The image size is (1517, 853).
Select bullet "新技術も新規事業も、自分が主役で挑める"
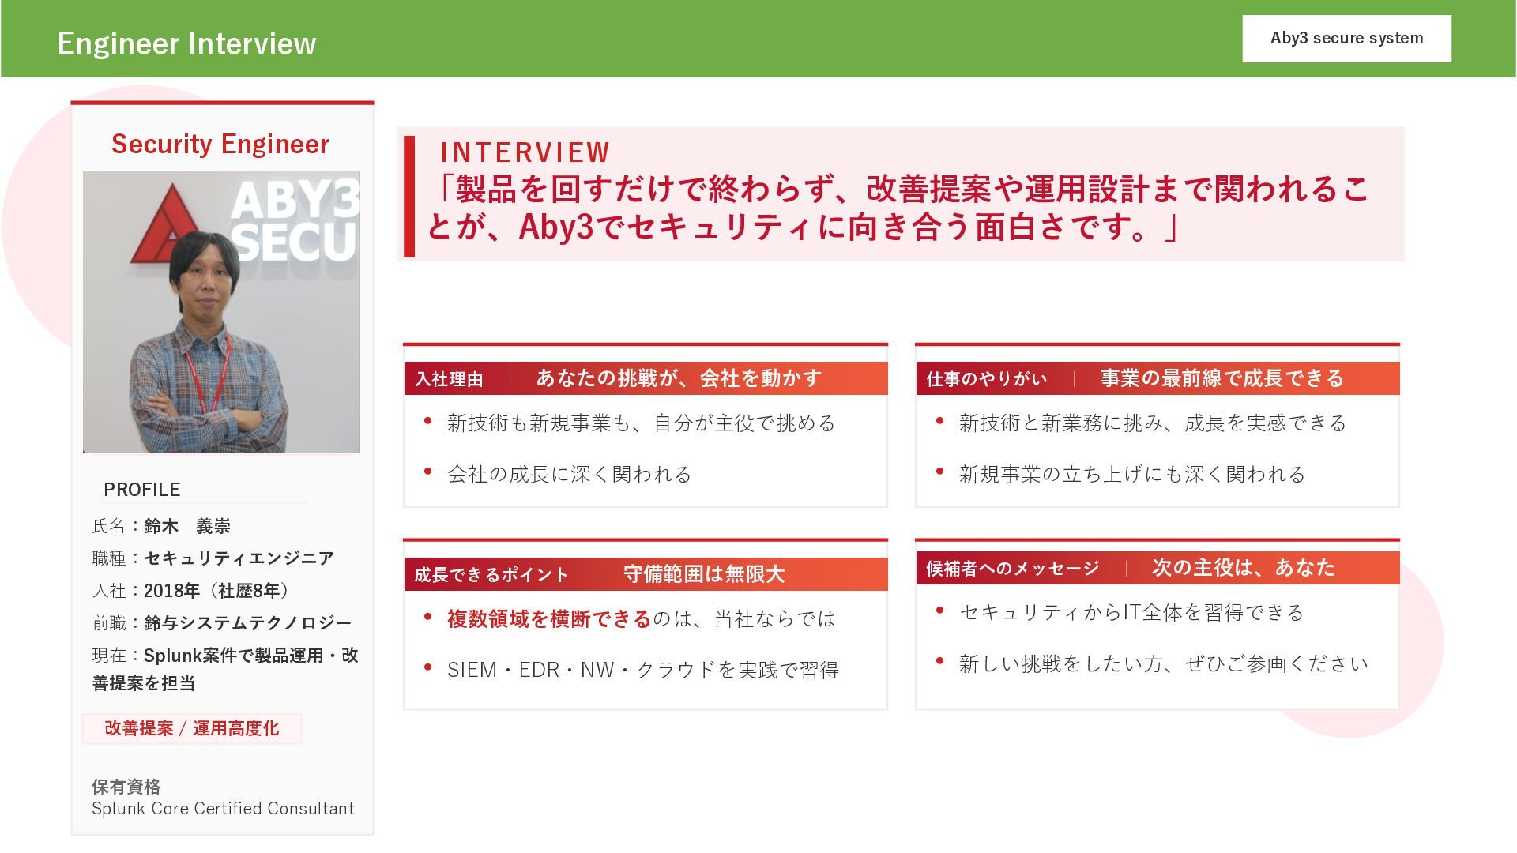641,423
